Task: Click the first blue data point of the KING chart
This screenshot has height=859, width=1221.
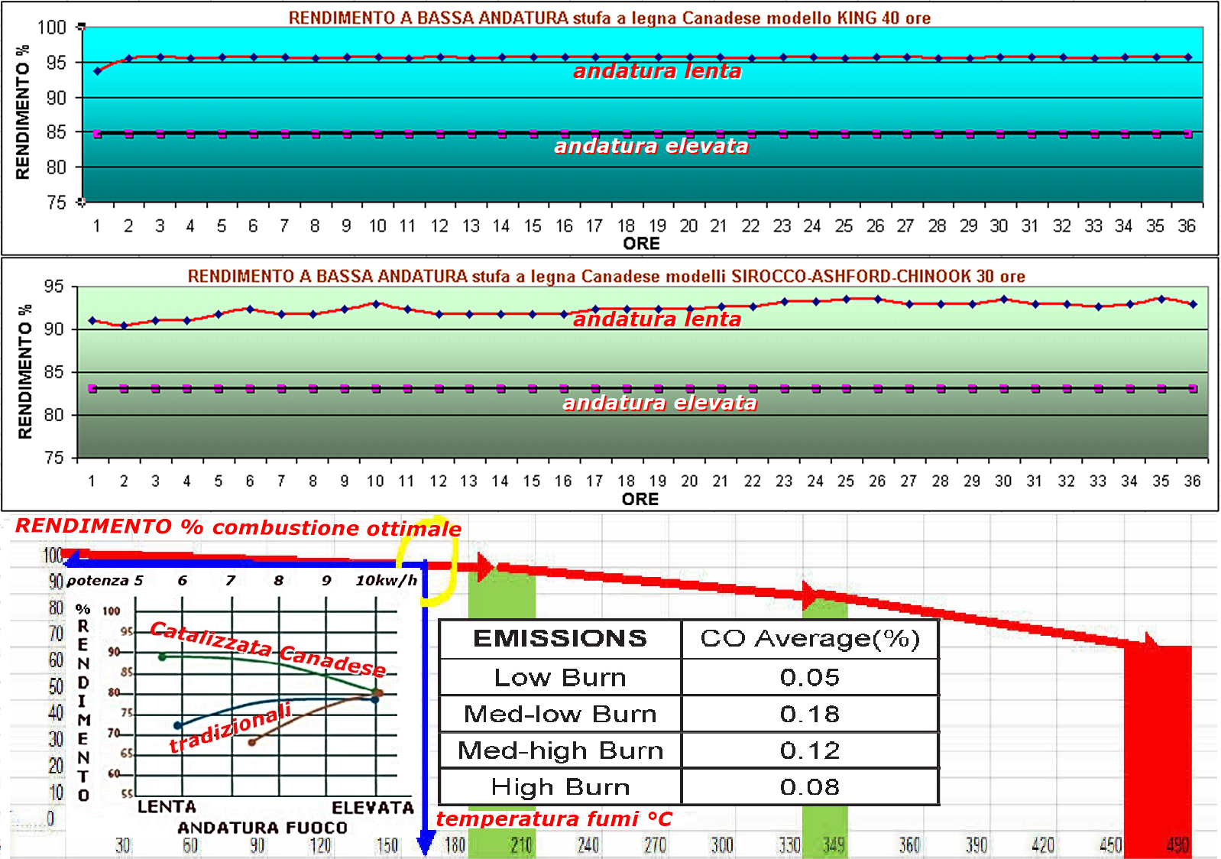Action: [x=97, y=71]
